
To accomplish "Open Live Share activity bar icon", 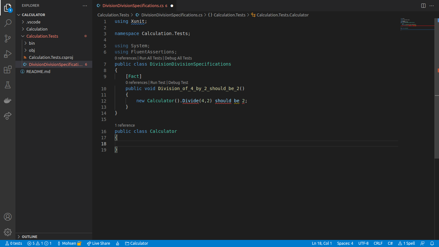I will [8, 116].
